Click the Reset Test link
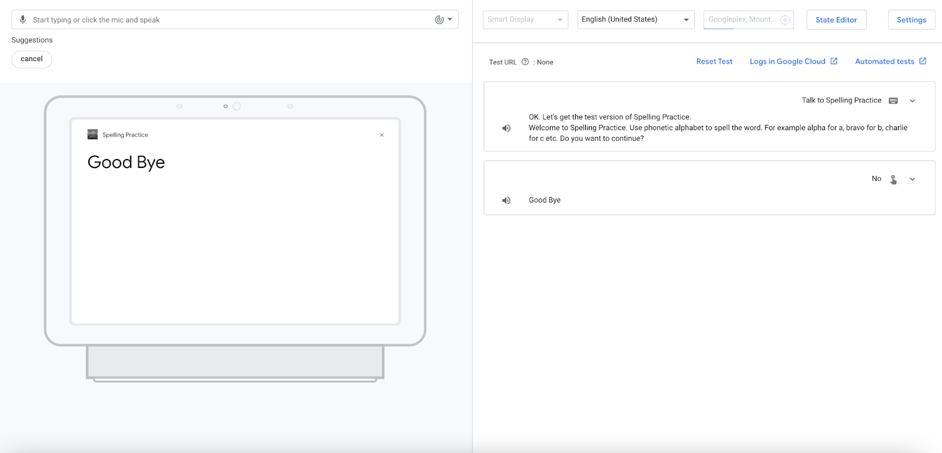The image size is (942, 453). pyautogui.click(x=714, y=61)
